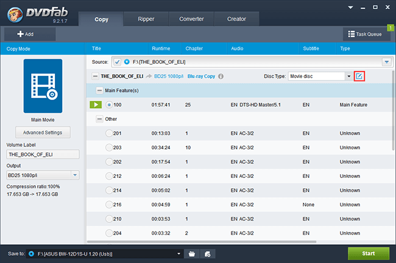Image resolution: width=396 pixels, height=263 pixels.
Task: Click the Main Movie copy mode thumbnail
Action: click(x=43, y=86)
